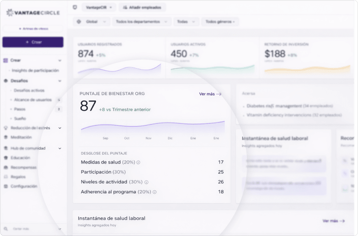Click the Vitamin deficiency intervenciones item

coord(294,115)
